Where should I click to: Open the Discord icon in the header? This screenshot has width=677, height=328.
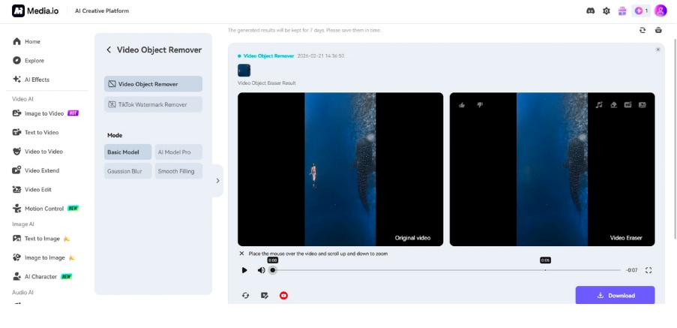coord(590,11)
